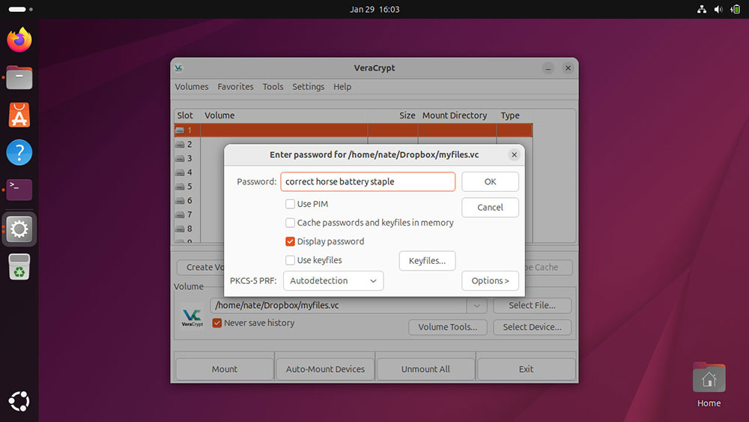Image resolution: width=749 pixels, height=422 pixels.
Task: Open Firefox from the dock
Action: click(x=19, y=40)
